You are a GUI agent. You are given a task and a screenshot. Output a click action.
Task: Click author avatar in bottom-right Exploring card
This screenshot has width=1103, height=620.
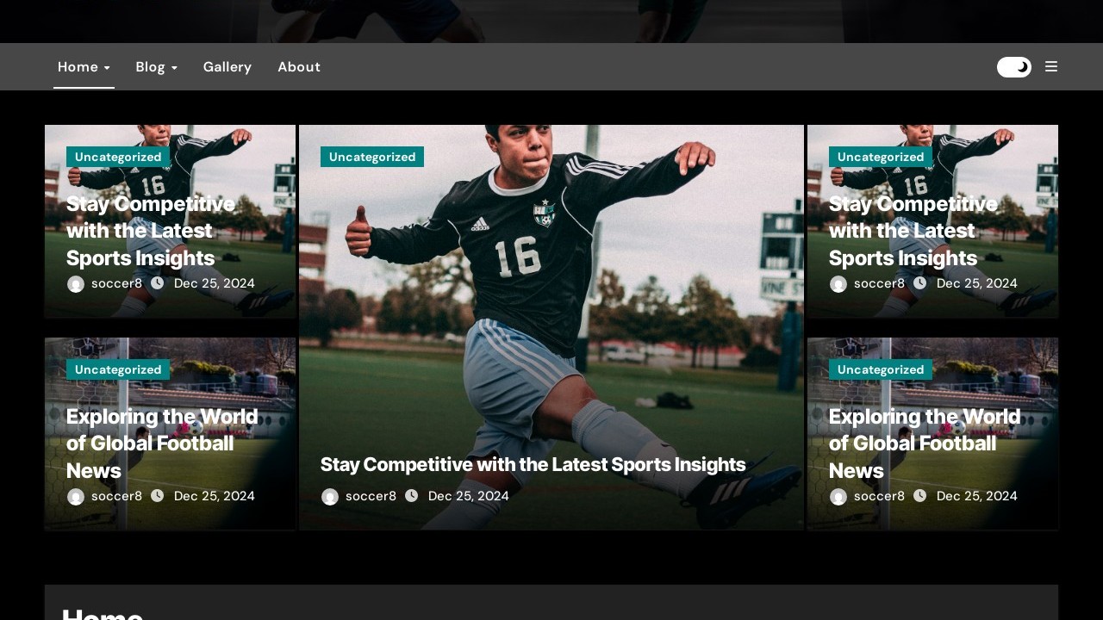[838, 497]
